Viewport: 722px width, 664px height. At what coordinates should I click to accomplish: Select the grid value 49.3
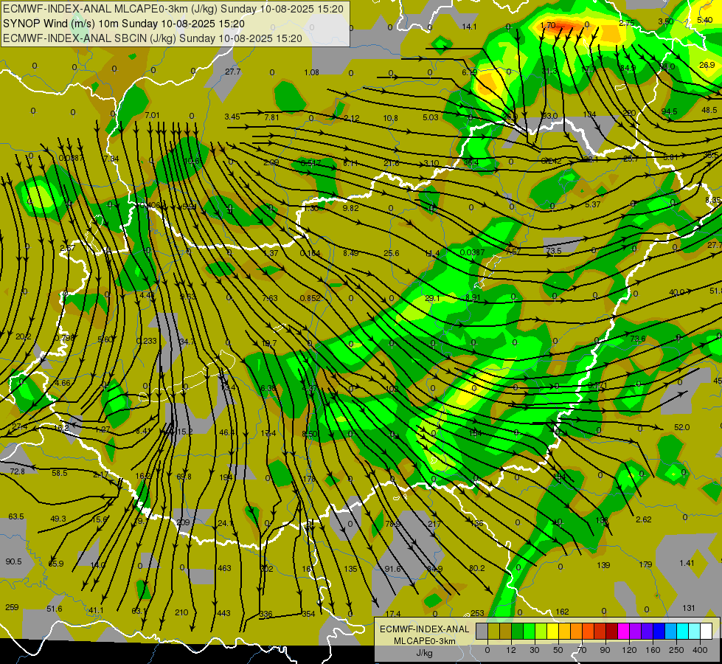[x=58, y=519]
